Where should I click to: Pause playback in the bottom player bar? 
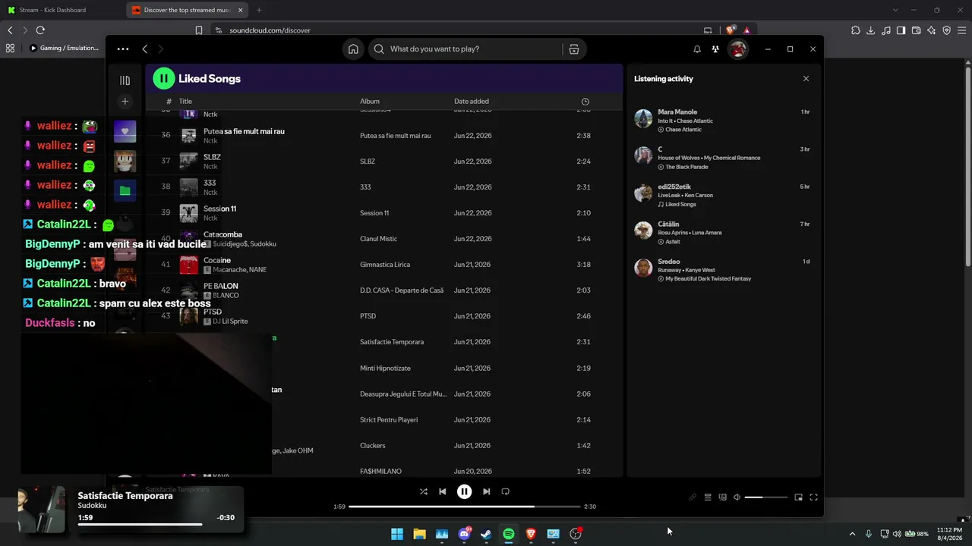pos(464,491)
